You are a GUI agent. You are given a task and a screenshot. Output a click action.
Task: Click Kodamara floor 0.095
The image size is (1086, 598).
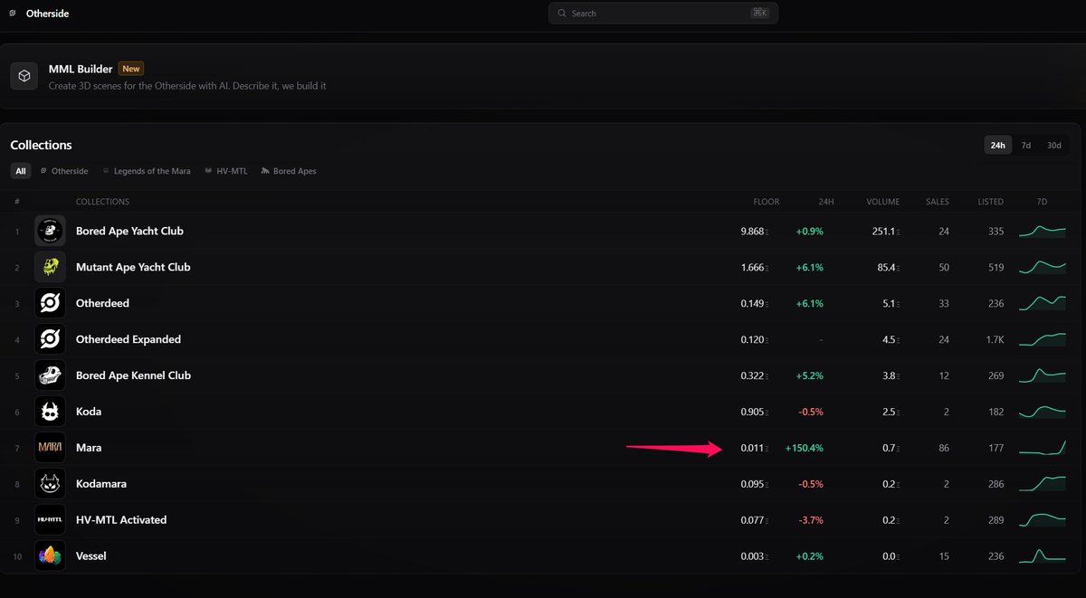pos(755,484)
